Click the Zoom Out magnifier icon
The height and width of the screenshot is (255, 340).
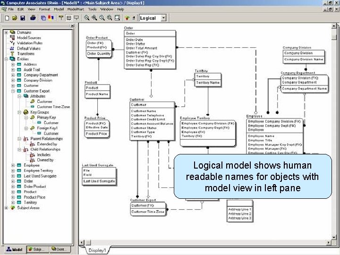pyautogui.click(x=87, y=18)
